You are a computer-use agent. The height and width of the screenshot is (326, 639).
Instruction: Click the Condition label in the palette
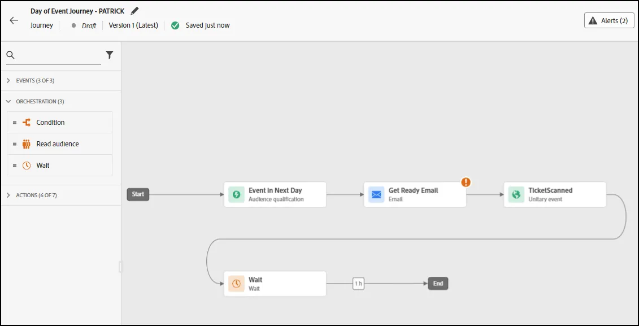pyautogui.click(x=50, y=122)
